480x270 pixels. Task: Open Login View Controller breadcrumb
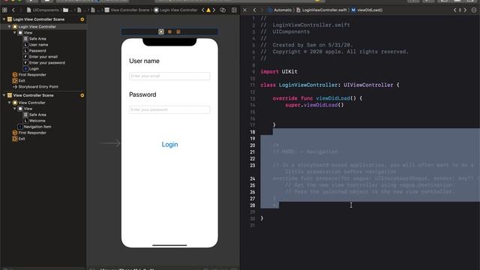click(x=175, y=10)
